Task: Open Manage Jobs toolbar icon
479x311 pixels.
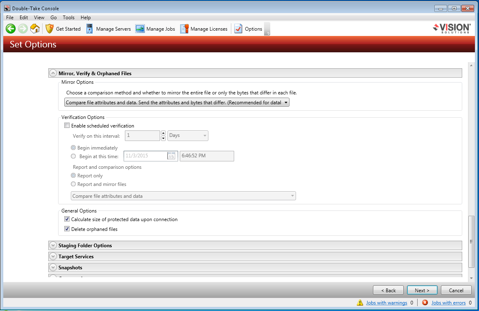Action: pos(140,29)
